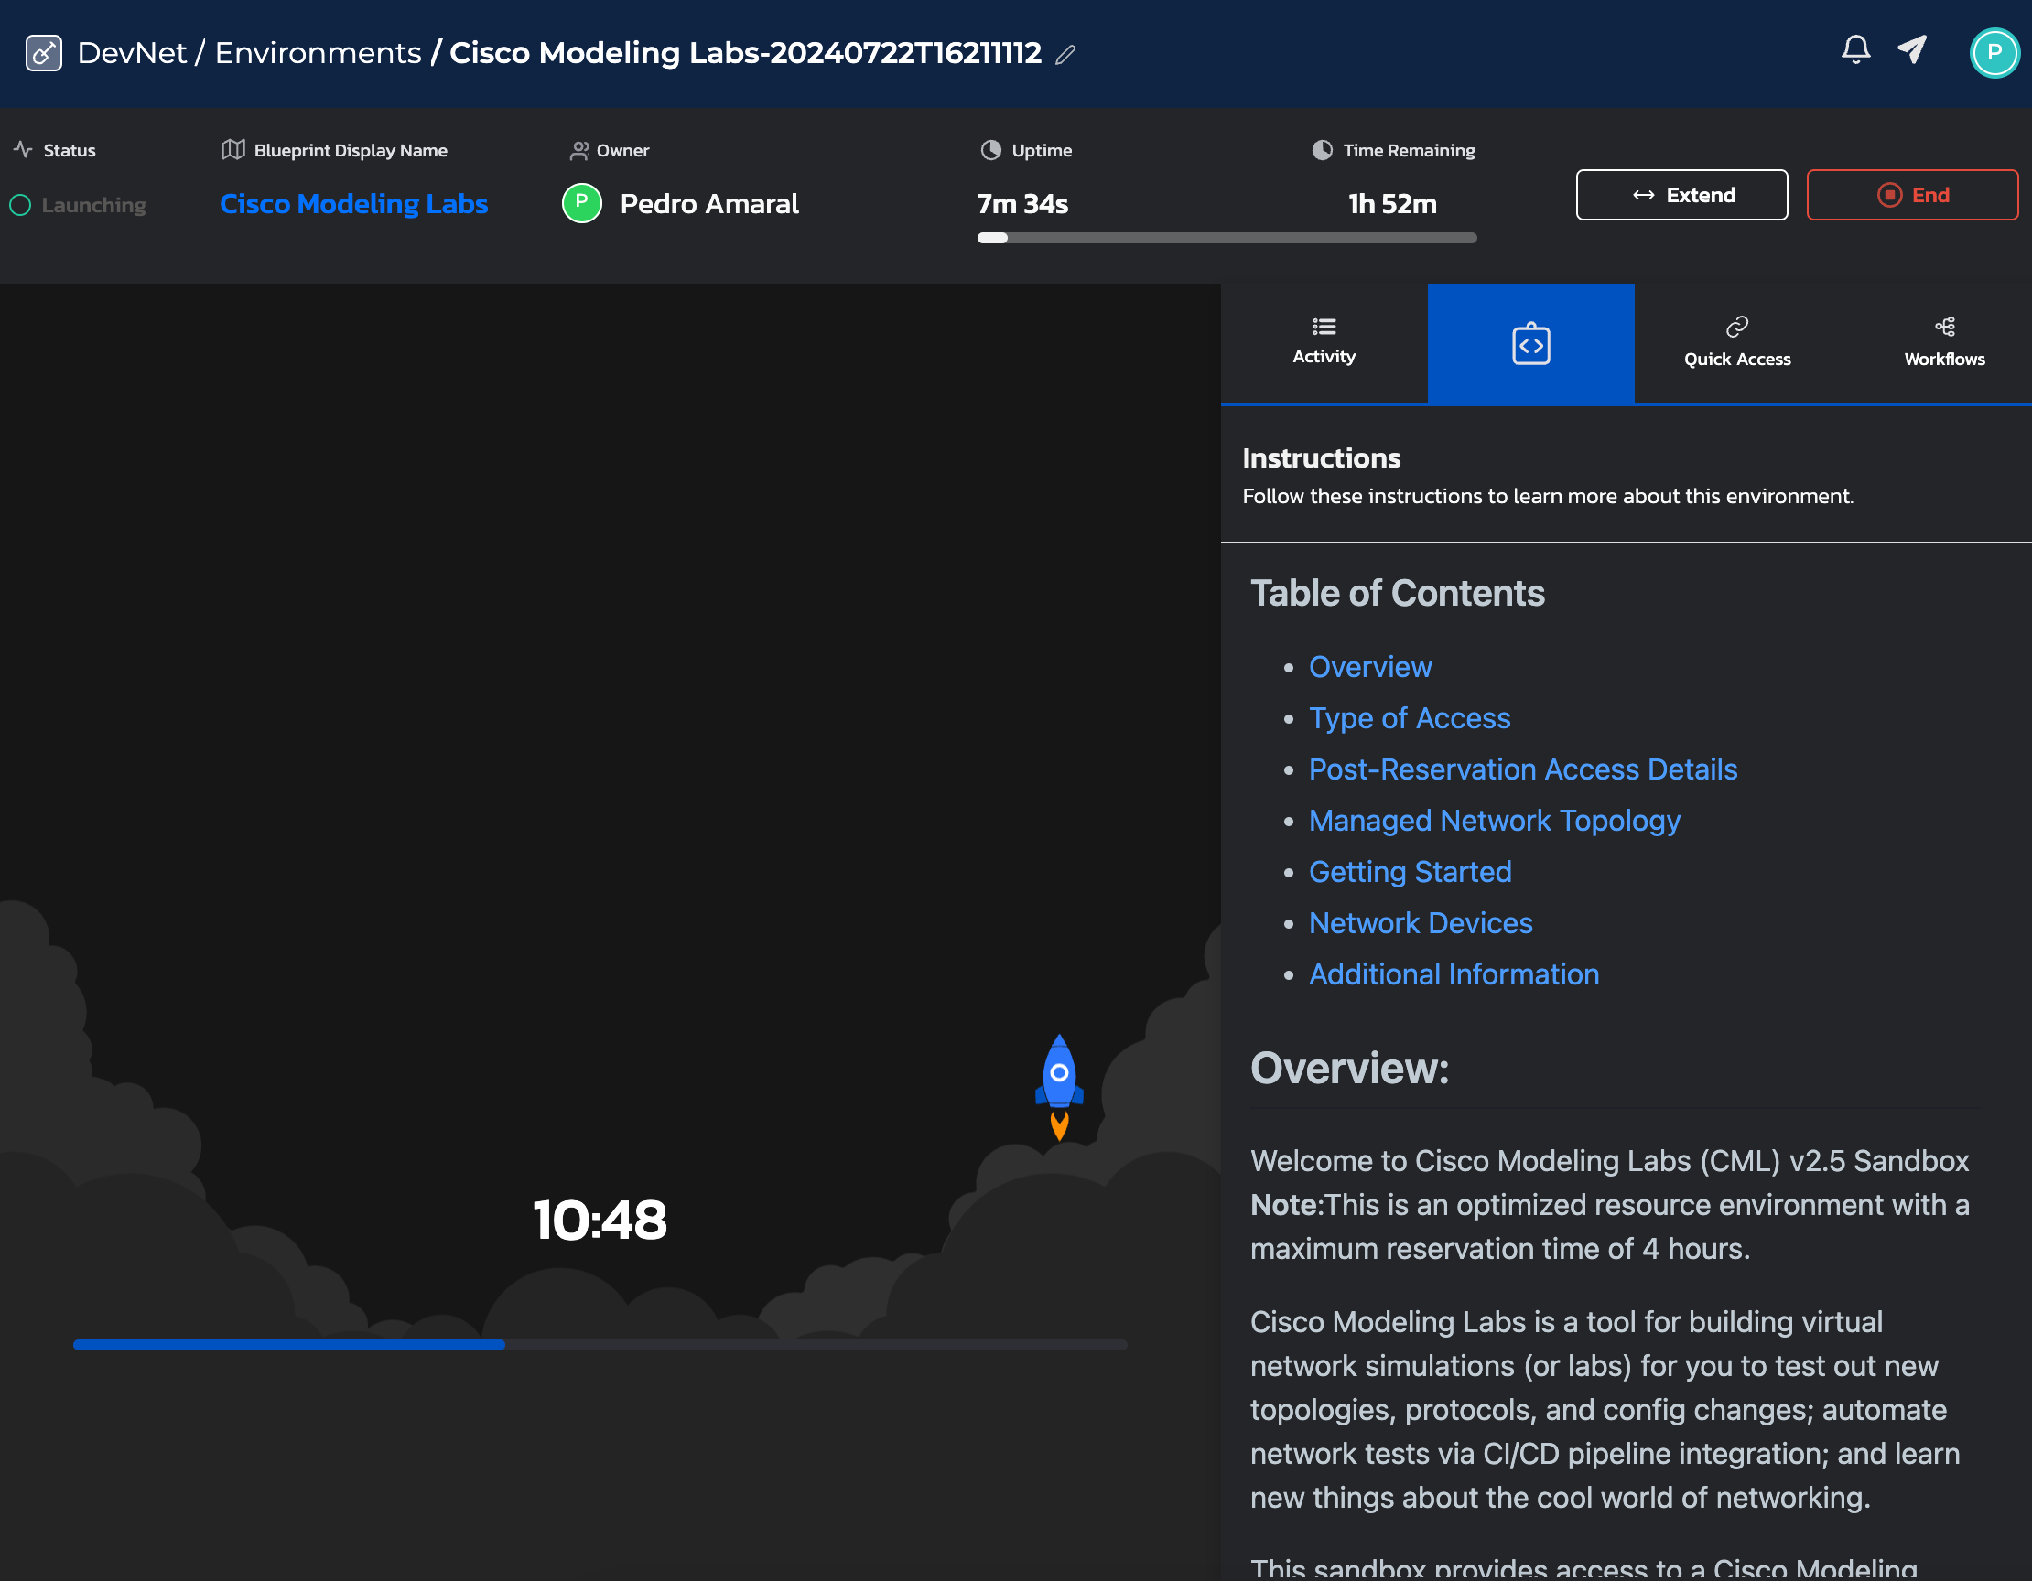
Task: Open Post-Reservation Access Details link
Action: (1523, 769)
